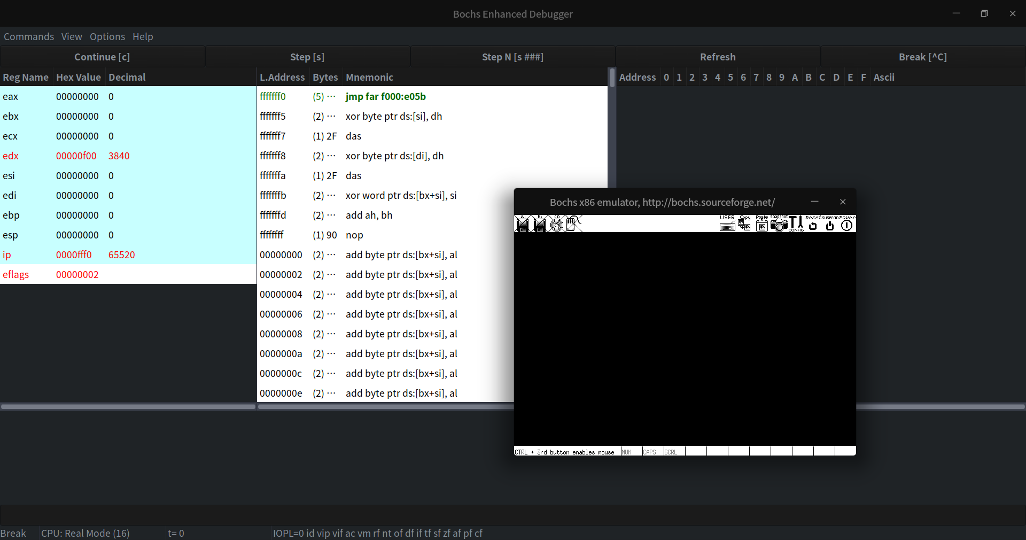Screen dimensions: 1026x540
Task: Click the disassembly panel horizontal scrollbar
Action: point(386,407)
